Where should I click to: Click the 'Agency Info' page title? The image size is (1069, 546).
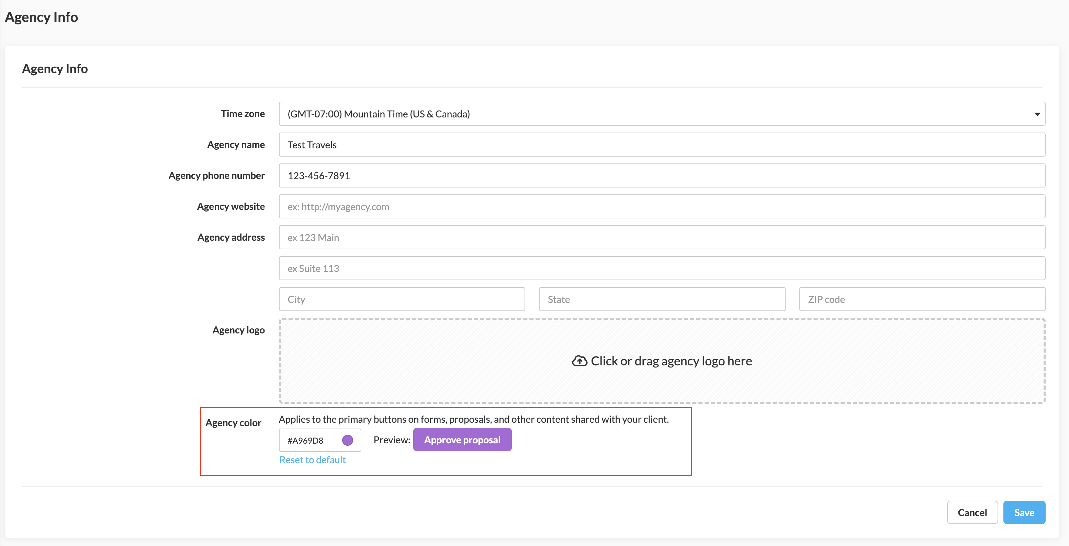click(41, 17)
